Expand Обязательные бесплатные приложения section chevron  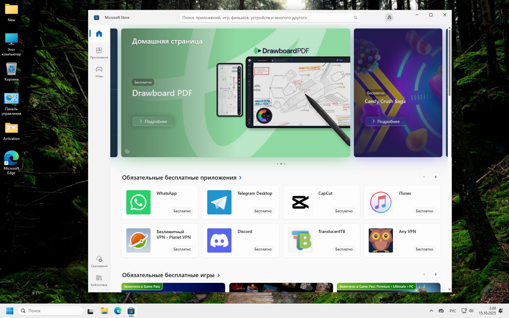pos(241,178)
